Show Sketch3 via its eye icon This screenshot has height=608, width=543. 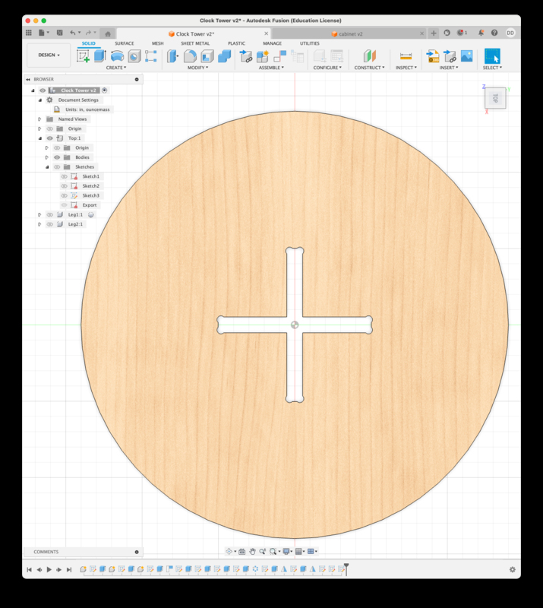pyautogui.click(x=64, y=195)
